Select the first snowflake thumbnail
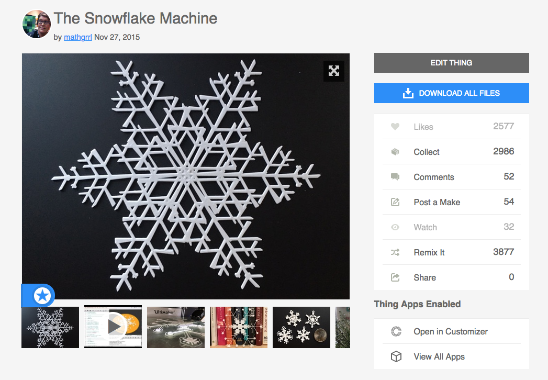Screen dimensions: 548x380 pos(50,327)
